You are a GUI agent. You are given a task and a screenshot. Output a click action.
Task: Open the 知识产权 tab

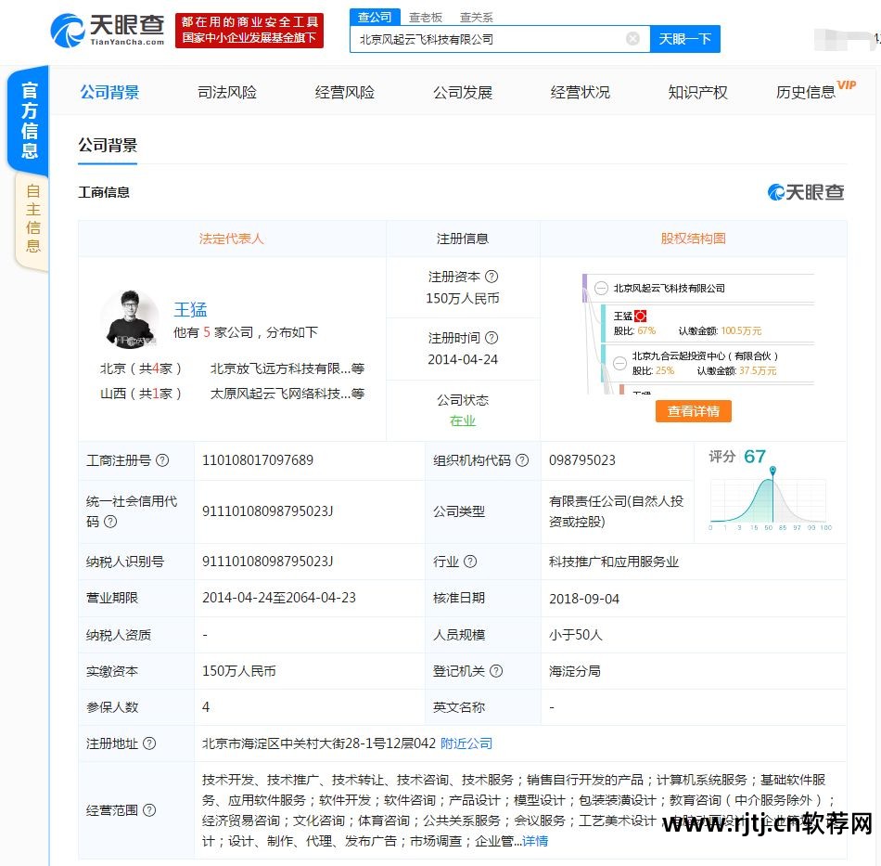[x=697, y=92]
